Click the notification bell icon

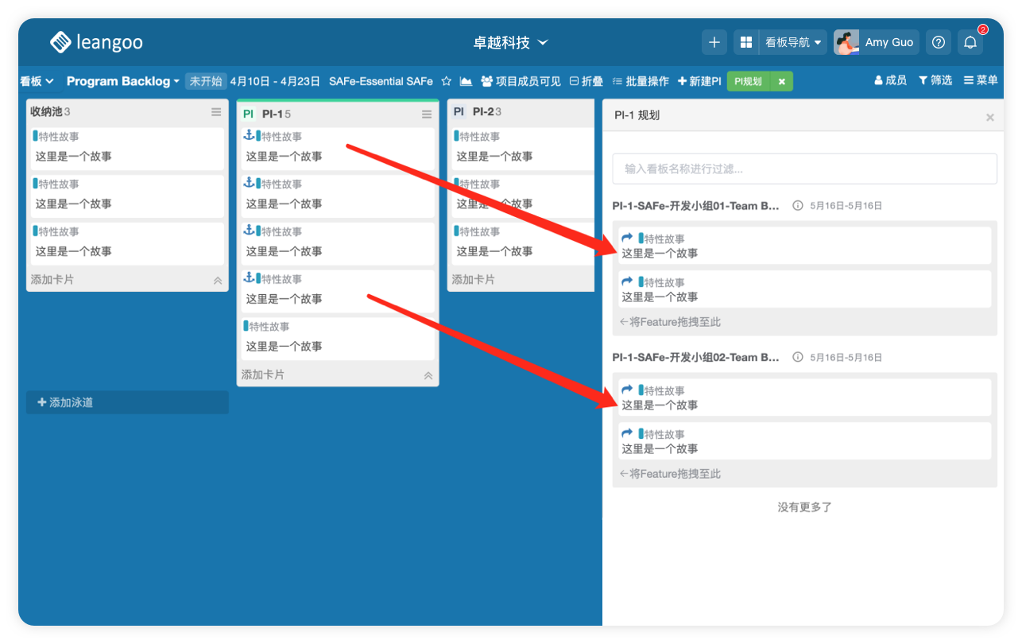[970, 43]
